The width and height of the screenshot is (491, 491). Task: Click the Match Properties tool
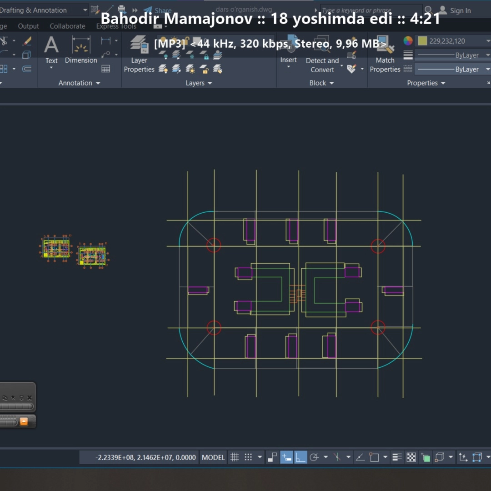click(385, 54)
